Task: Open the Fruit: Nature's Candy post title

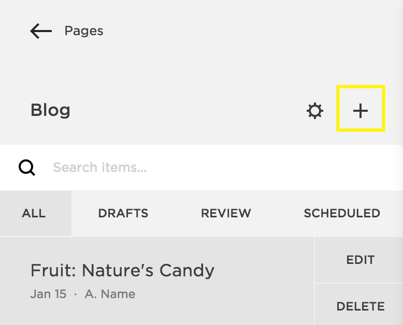Action: 122,270
